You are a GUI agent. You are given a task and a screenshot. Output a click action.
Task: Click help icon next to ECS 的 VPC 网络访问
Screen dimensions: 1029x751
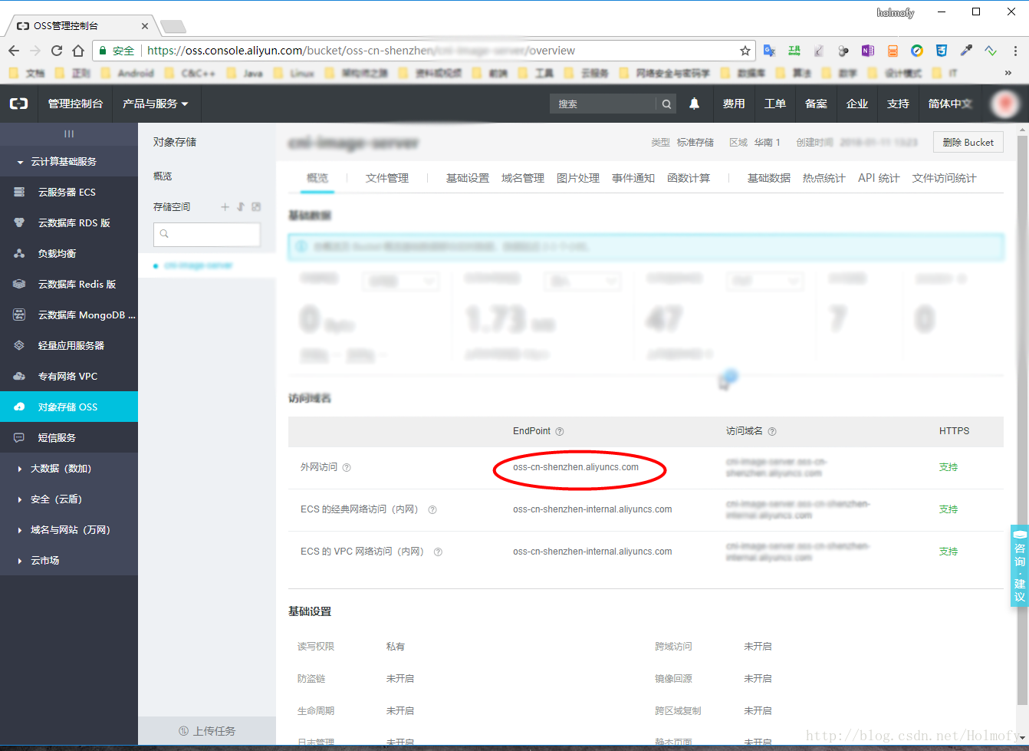(438, 552)
